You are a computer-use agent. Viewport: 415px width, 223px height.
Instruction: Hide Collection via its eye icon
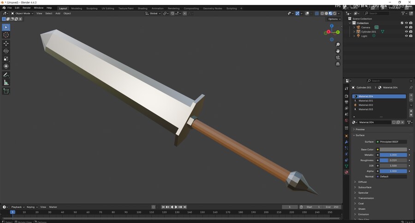406,23
